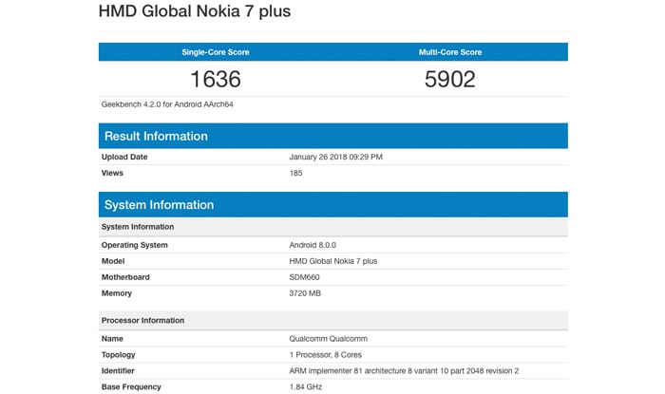Image resolution: width=665 pixels, height=394 pixels.
Task: Click the Views label
Action: (x=112, y=173)
